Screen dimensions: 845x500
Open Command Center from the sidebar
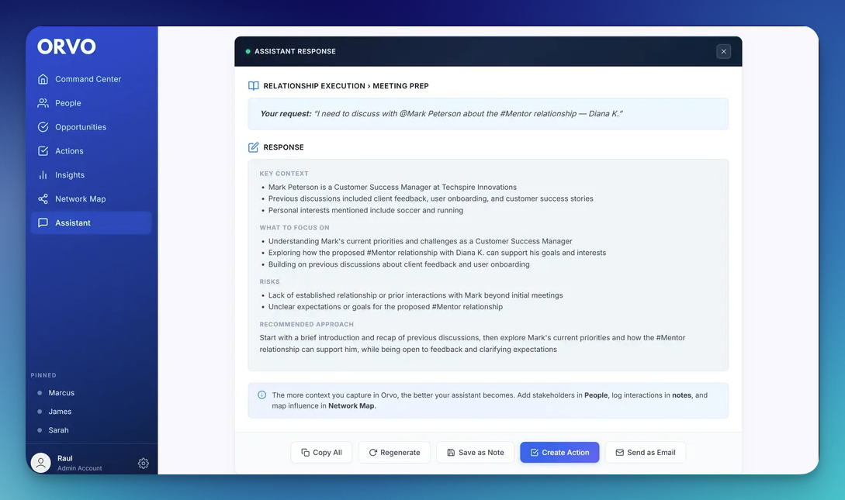[x=88, y=79]
